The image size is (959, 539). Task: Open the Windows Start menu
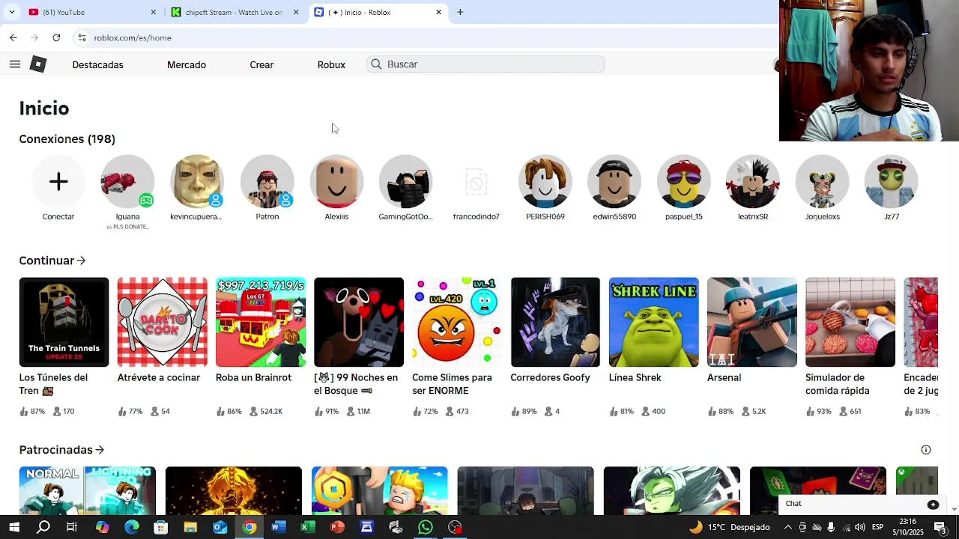(13, 527)
